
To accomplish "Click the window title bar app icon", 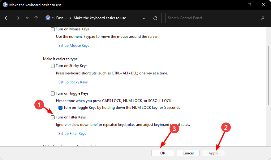I will click(x=5, y=5).
